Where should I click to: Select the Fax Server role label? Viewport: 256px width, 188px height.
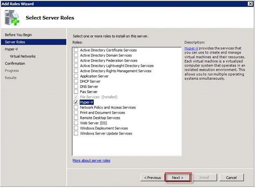coord(88,92)
